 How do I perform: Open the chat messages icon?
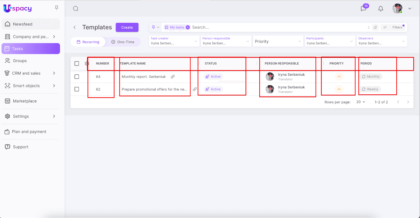(364, 8)
